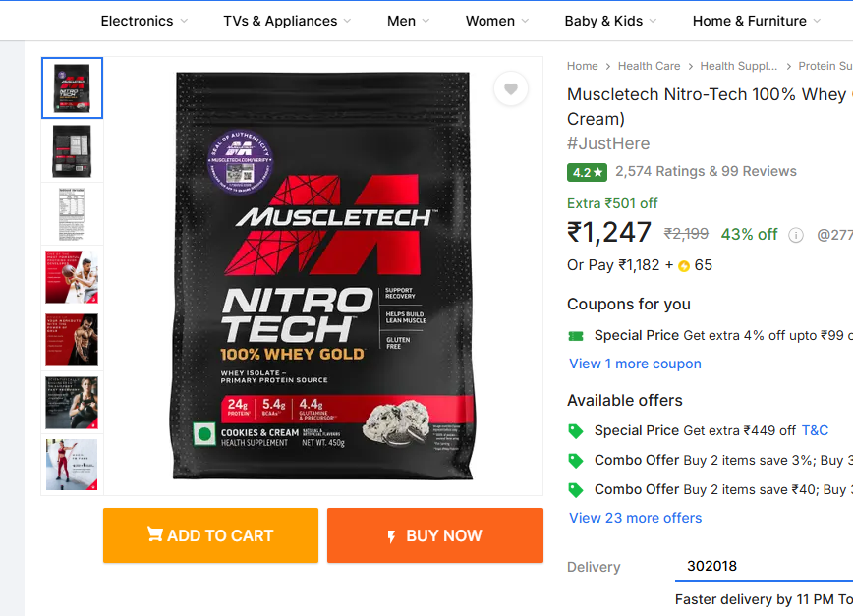Click the BUY NOW button
This screenshot has width=853, height=616.
point(435,535)
